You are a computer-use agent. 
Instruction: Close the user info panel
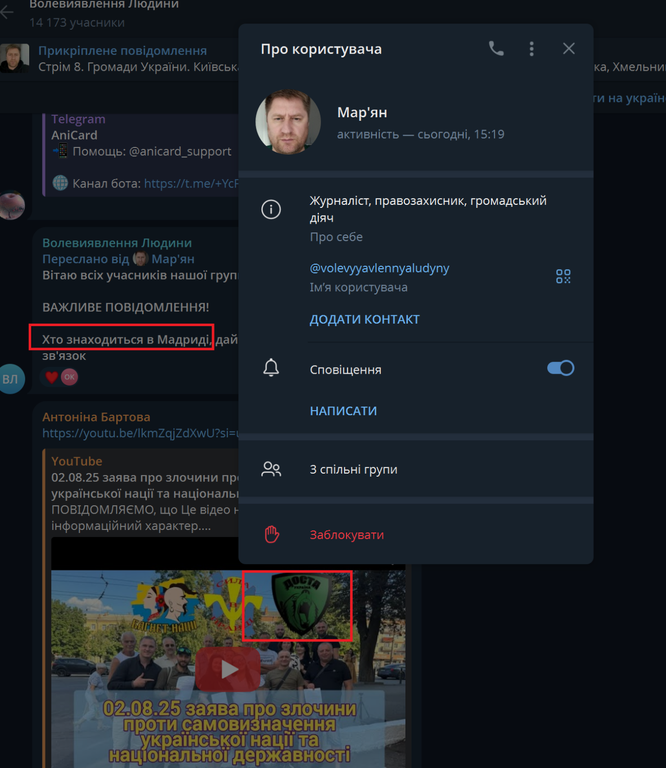point(568,49)
